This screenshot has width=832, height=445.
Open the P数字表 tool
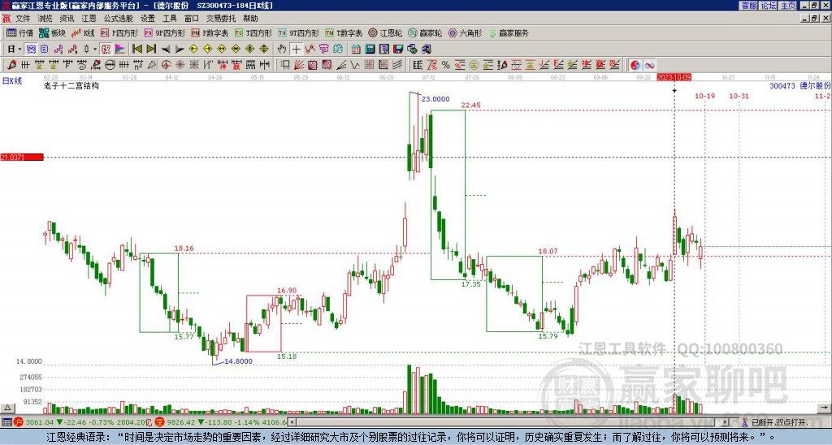click(x=210, y=32)
